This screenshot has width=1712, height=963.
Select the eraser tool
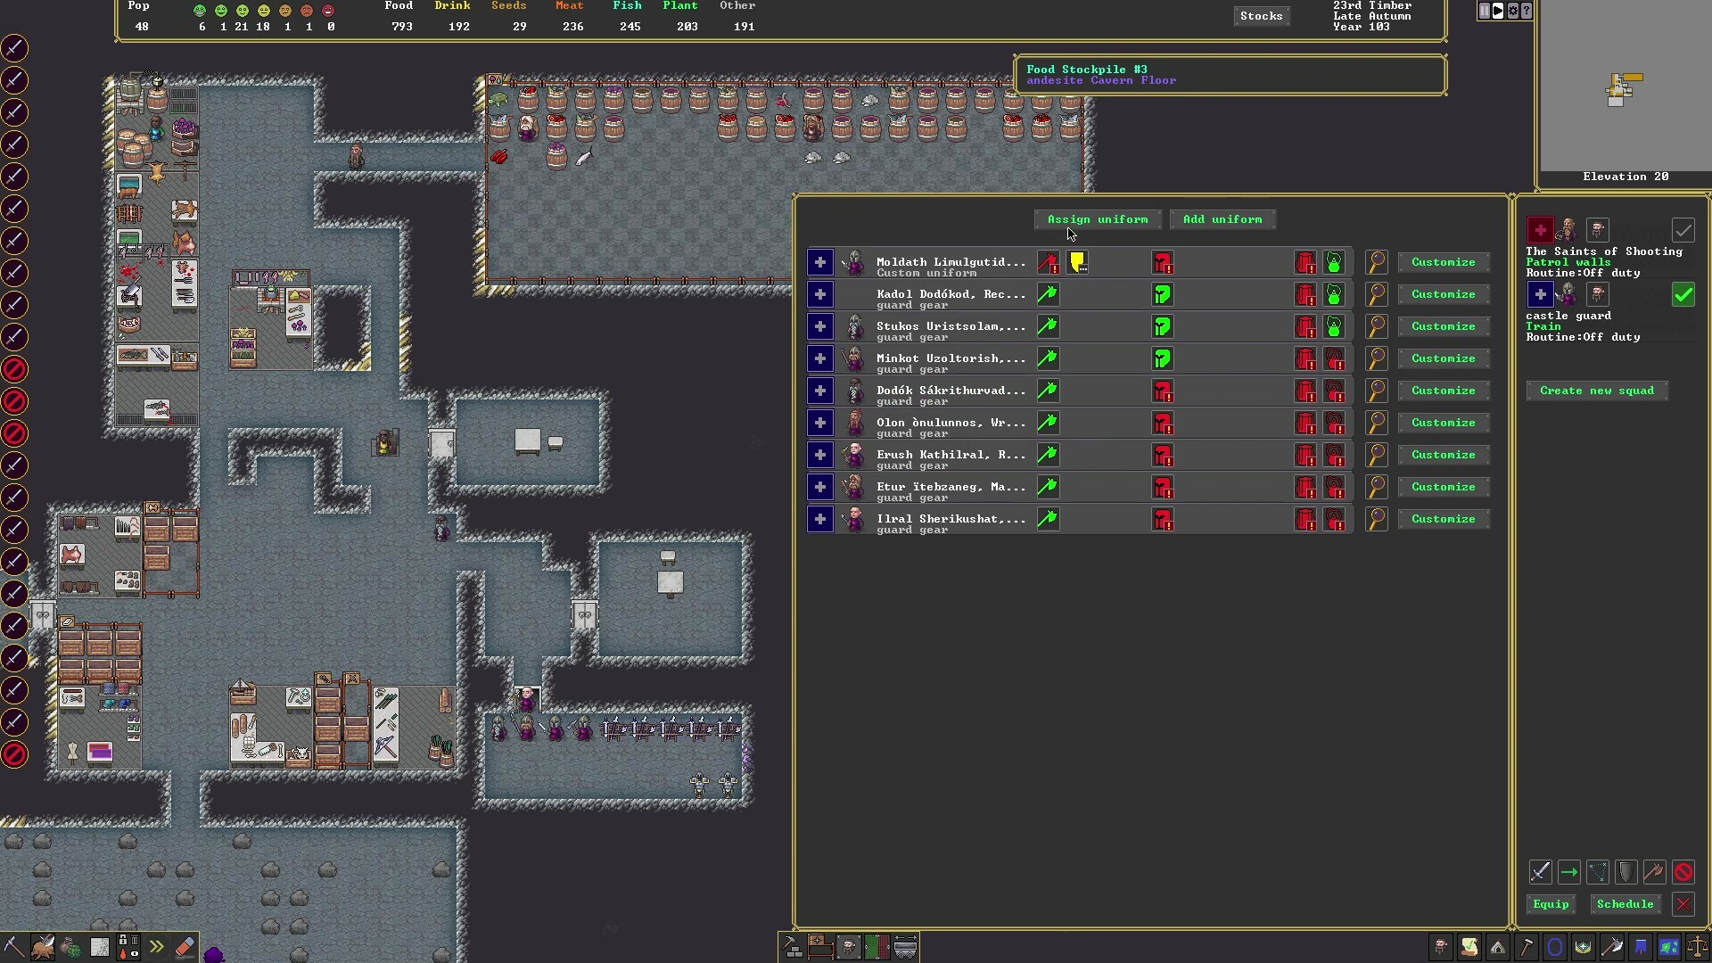[x=185, y=947]
